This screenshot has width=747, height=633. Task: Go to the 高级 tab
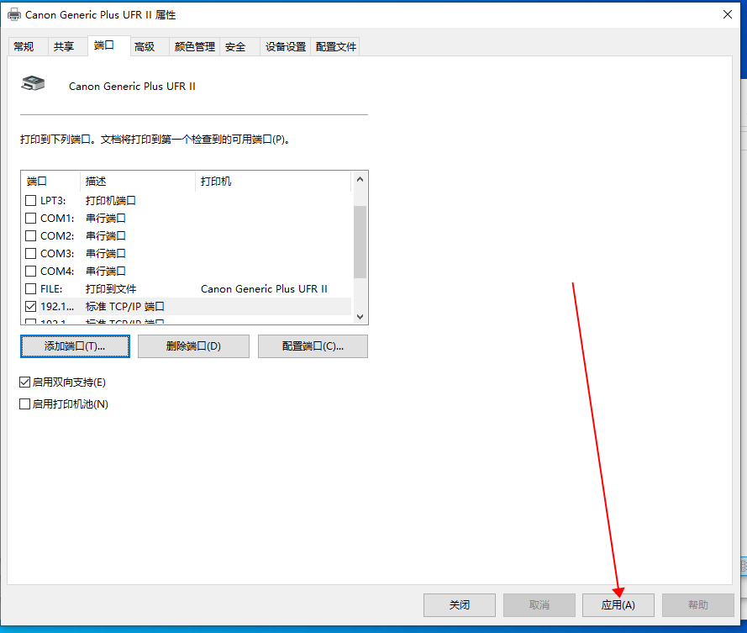pos(145,47)
